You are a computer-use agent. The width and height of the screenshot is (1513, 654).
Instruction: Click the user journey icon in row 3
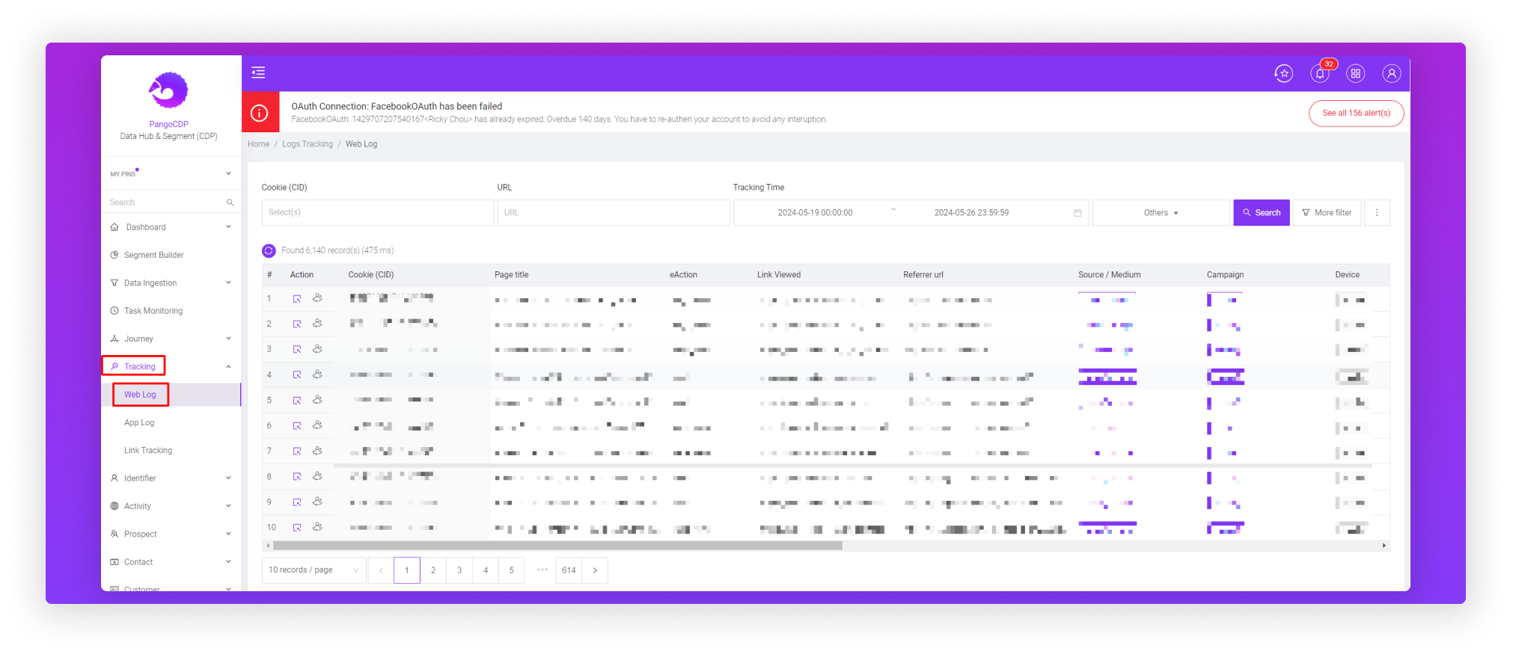pyautogui.click(x=317, y=349)
